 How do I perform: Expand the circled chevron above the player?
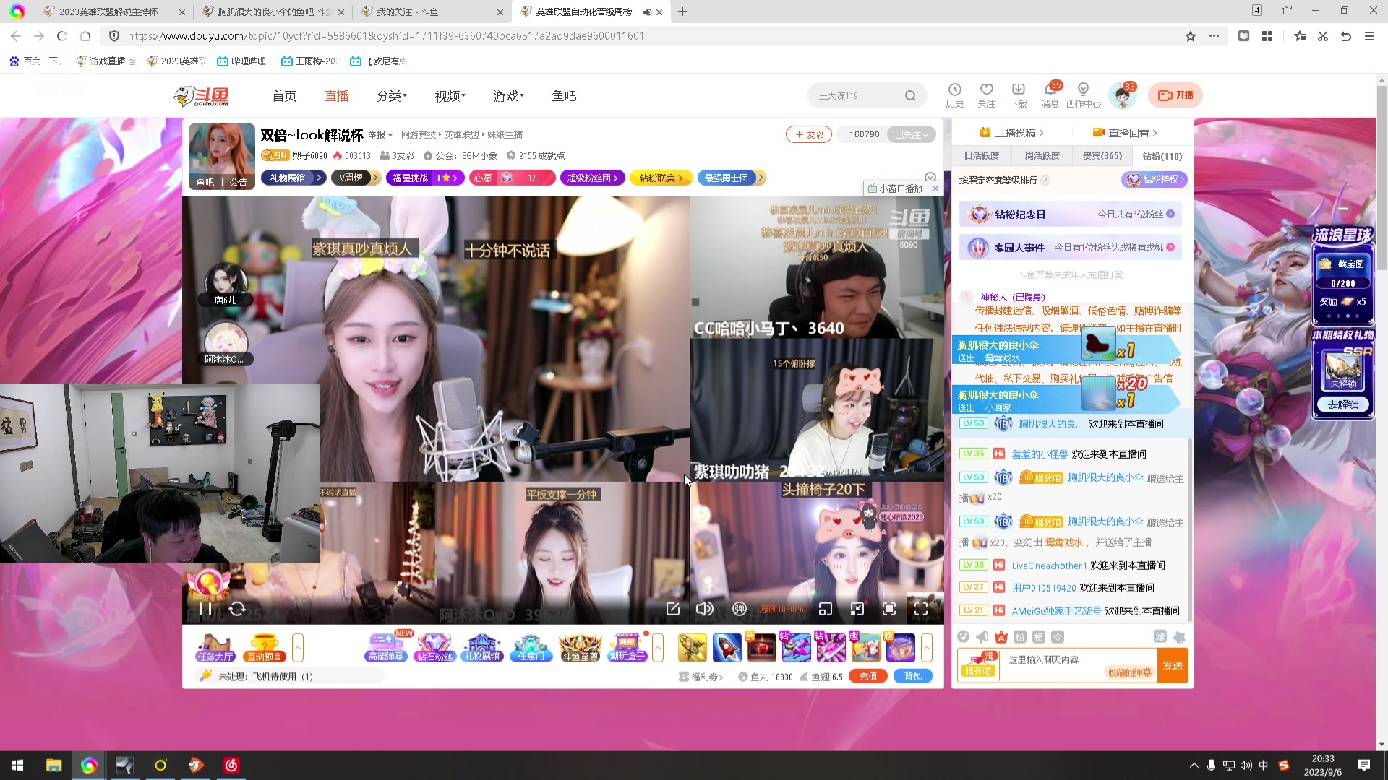(930, 177)
